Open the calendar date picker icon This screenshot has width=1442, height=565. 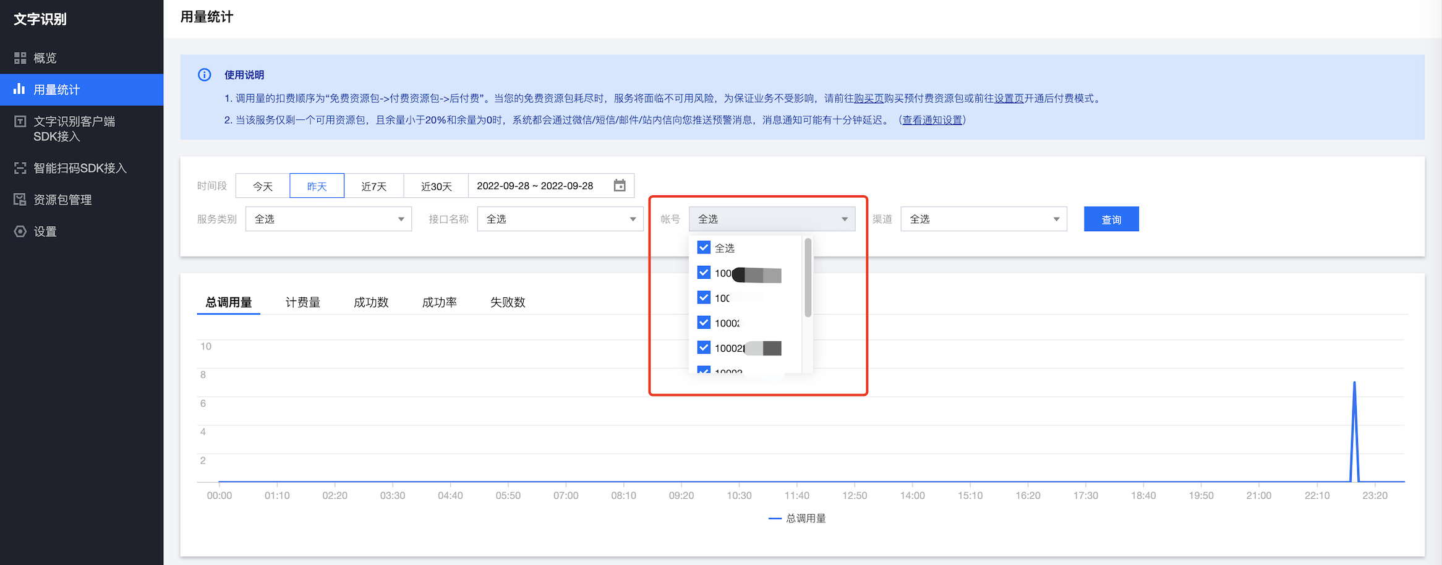point(620,185)
